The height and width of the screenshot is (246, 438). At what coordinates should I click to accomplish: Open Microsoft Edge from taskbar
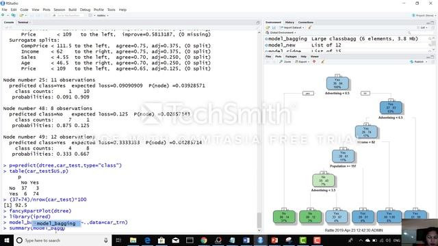click(x=147, y=241)
